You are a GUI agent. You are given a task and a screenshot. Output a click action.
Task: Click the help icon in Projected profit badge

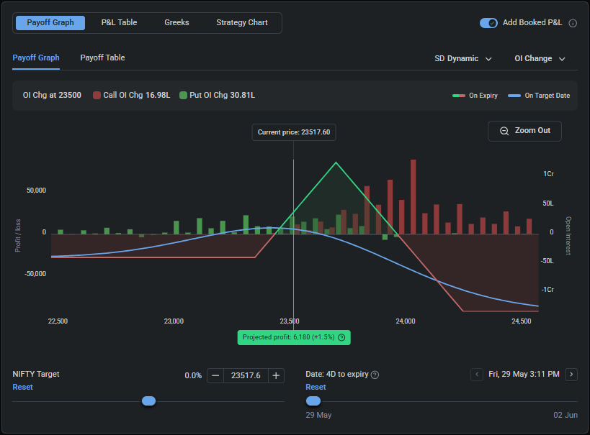point(341,337)
